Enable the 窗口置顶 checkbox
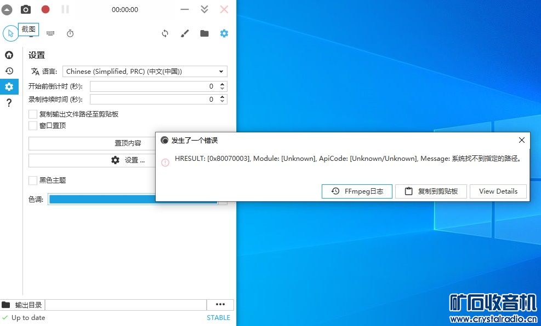Image resolution: width=541 pixels, height=326 pixels. point(33,126)
